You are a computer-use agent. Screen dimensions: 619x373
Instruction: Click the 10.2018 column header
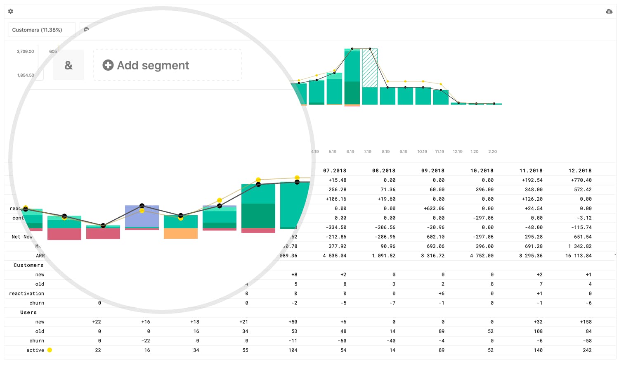click(x=482, y=171)
